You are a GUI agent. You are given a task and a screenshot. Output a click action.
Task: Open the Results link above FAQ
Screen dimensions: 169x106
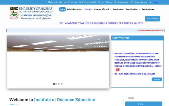click(131, 98)
